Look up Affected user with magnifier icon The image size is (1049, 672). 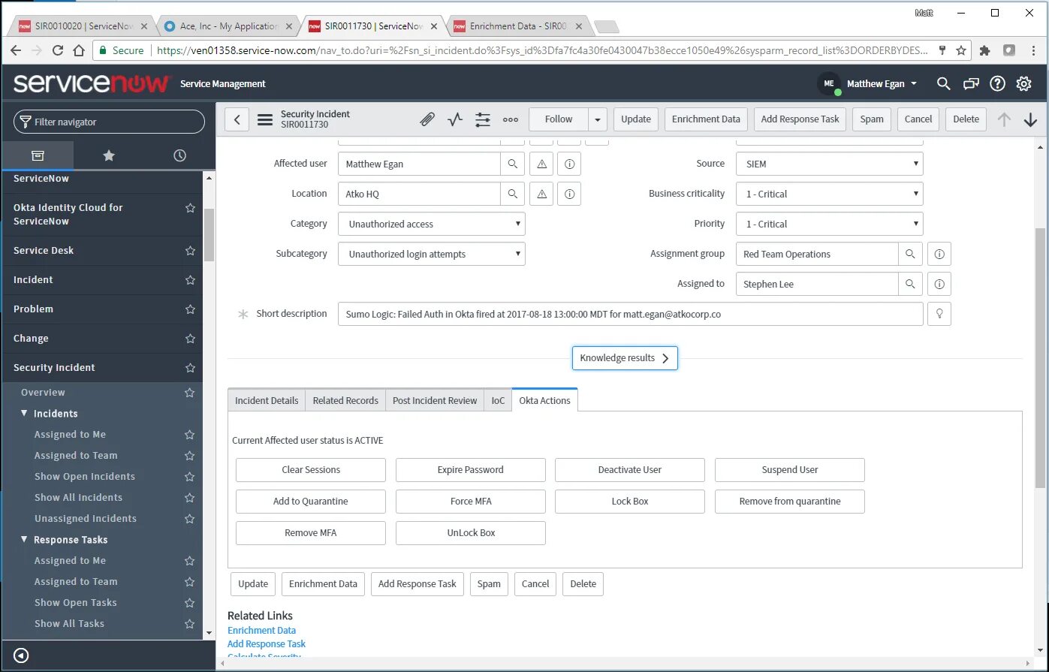coord(512,164)
